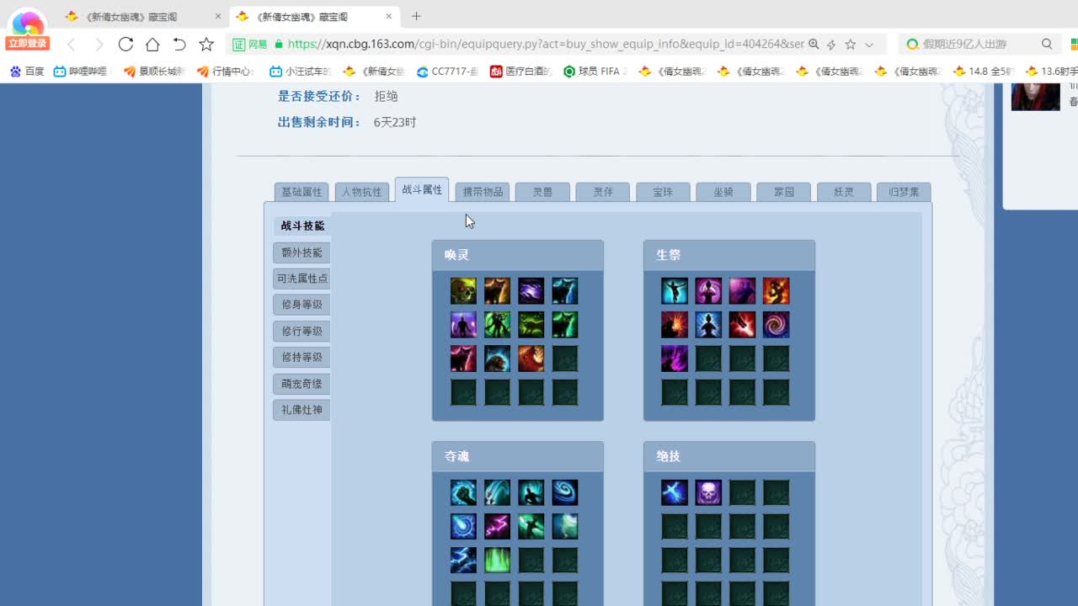Select the purple claw-slash skill in 唤灵
Image resolution: width=1078 pixels, height=606 pixels.
(x=531, y=291)
